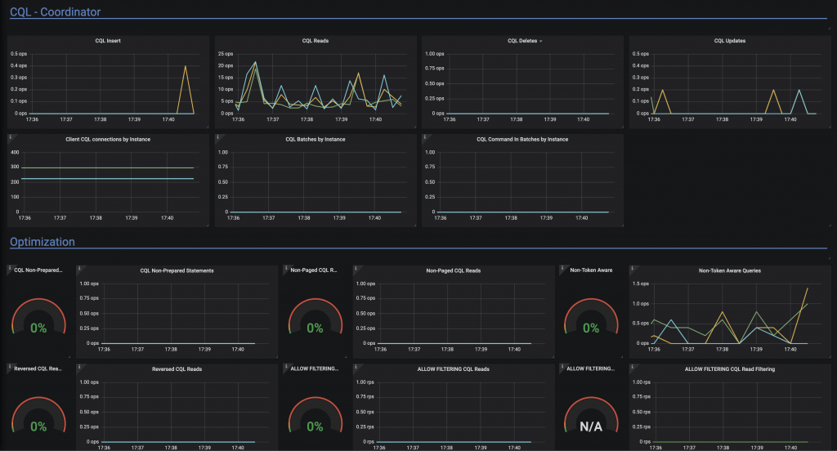
Task: Open Client CQL connections by Instance title menu
Action: tap(108, 139)
